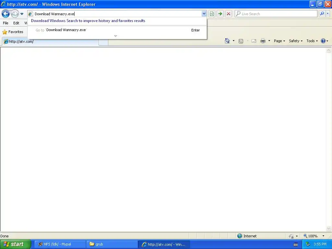Open the Tools menu
The image size is (332, 249).
click(312, 41)
